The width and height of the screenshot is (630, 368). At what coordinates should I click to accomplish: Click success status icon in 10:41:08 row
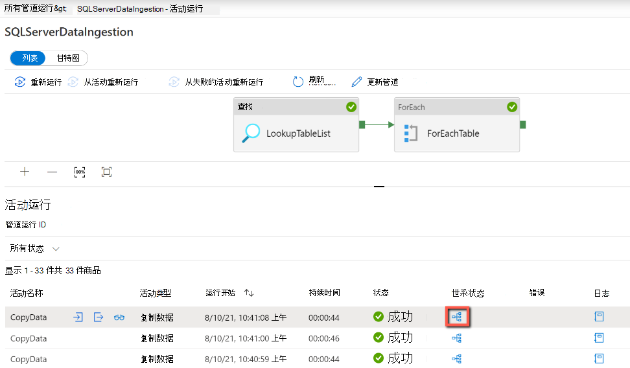(x=379, y=317)
